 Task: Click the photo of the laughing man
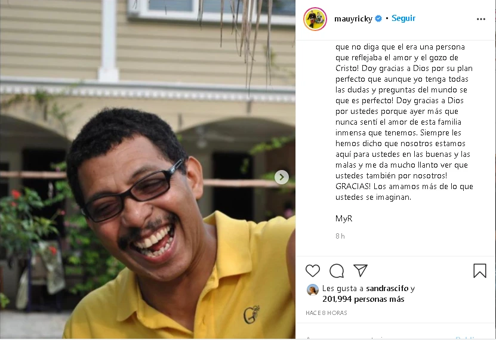coord(147,169)
